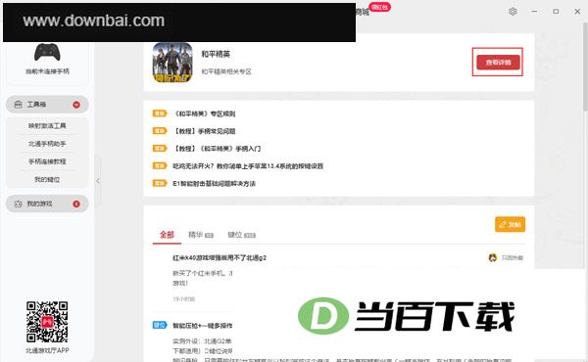588x362 pixels.
Task: Click the vertical scrollbar on right
Action: pos(585,68)
